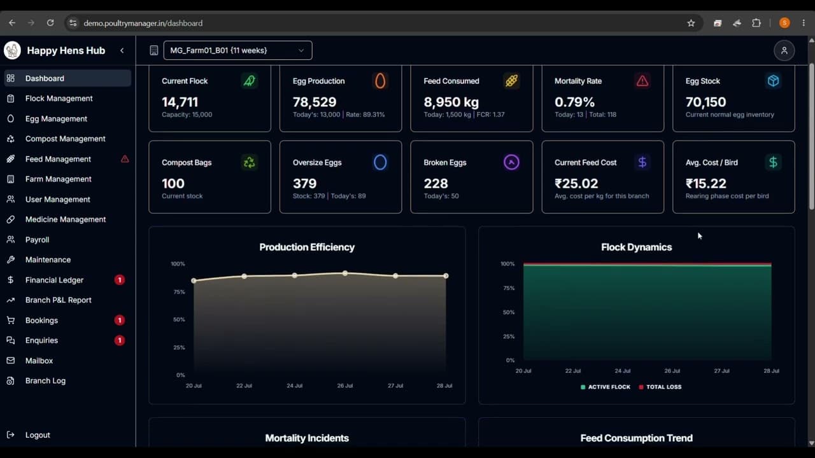This screenshot has height=458, width=815.
Task: Toggle the TOTAL LOSS legend entry
Action: pos(660,387)
